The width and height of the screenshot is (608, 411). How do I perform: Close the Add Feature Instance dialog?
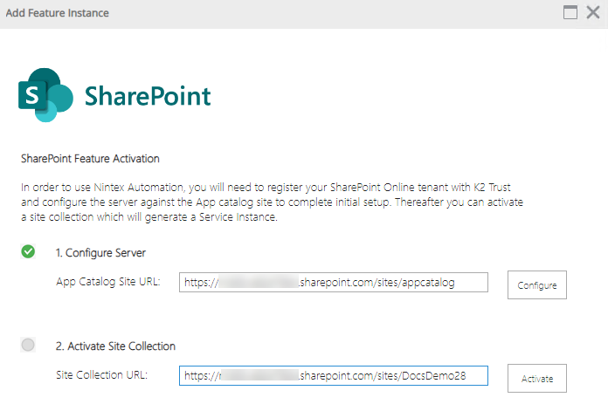click(593, 13)
